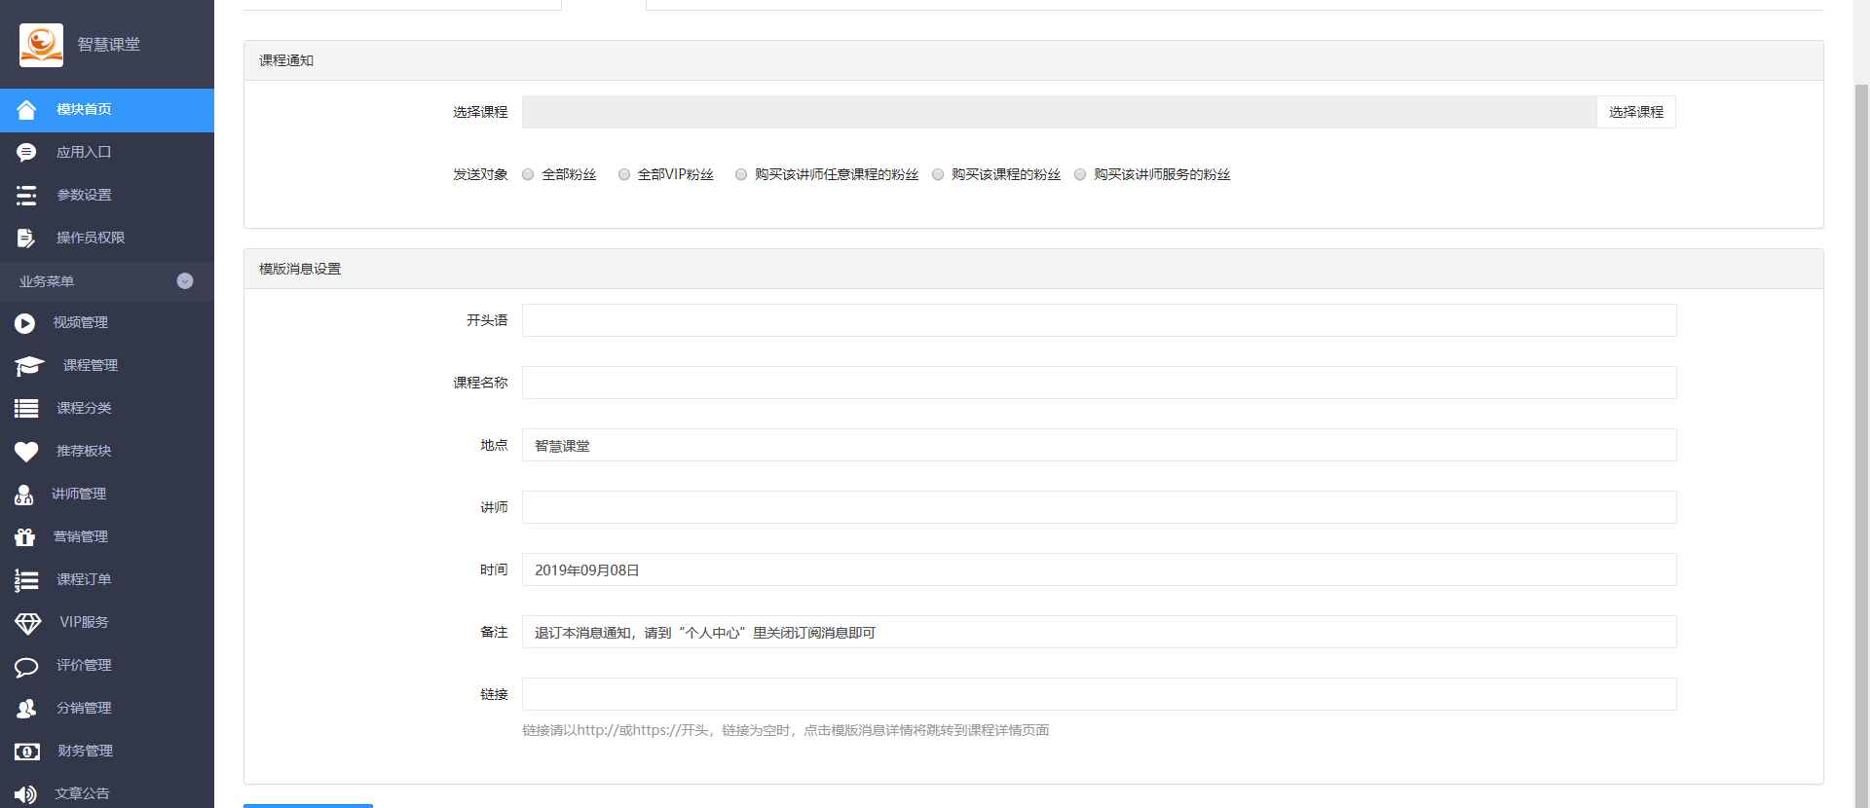Open 参数设置 in the sidebar

coord(107,196)
